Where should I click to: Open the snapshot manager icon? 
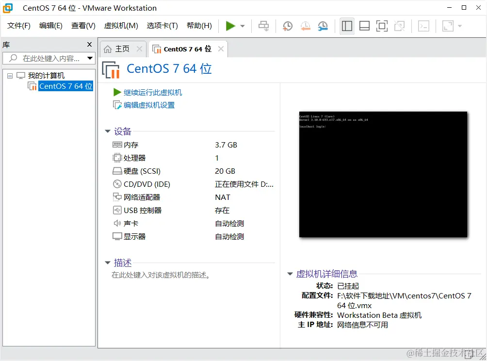tap(323, 26)
